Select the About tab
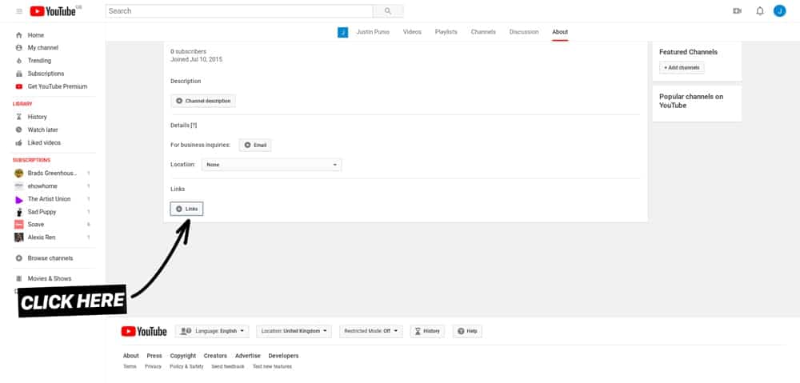The width and height of the screenshot is (800, 383). tap(560, 32)
